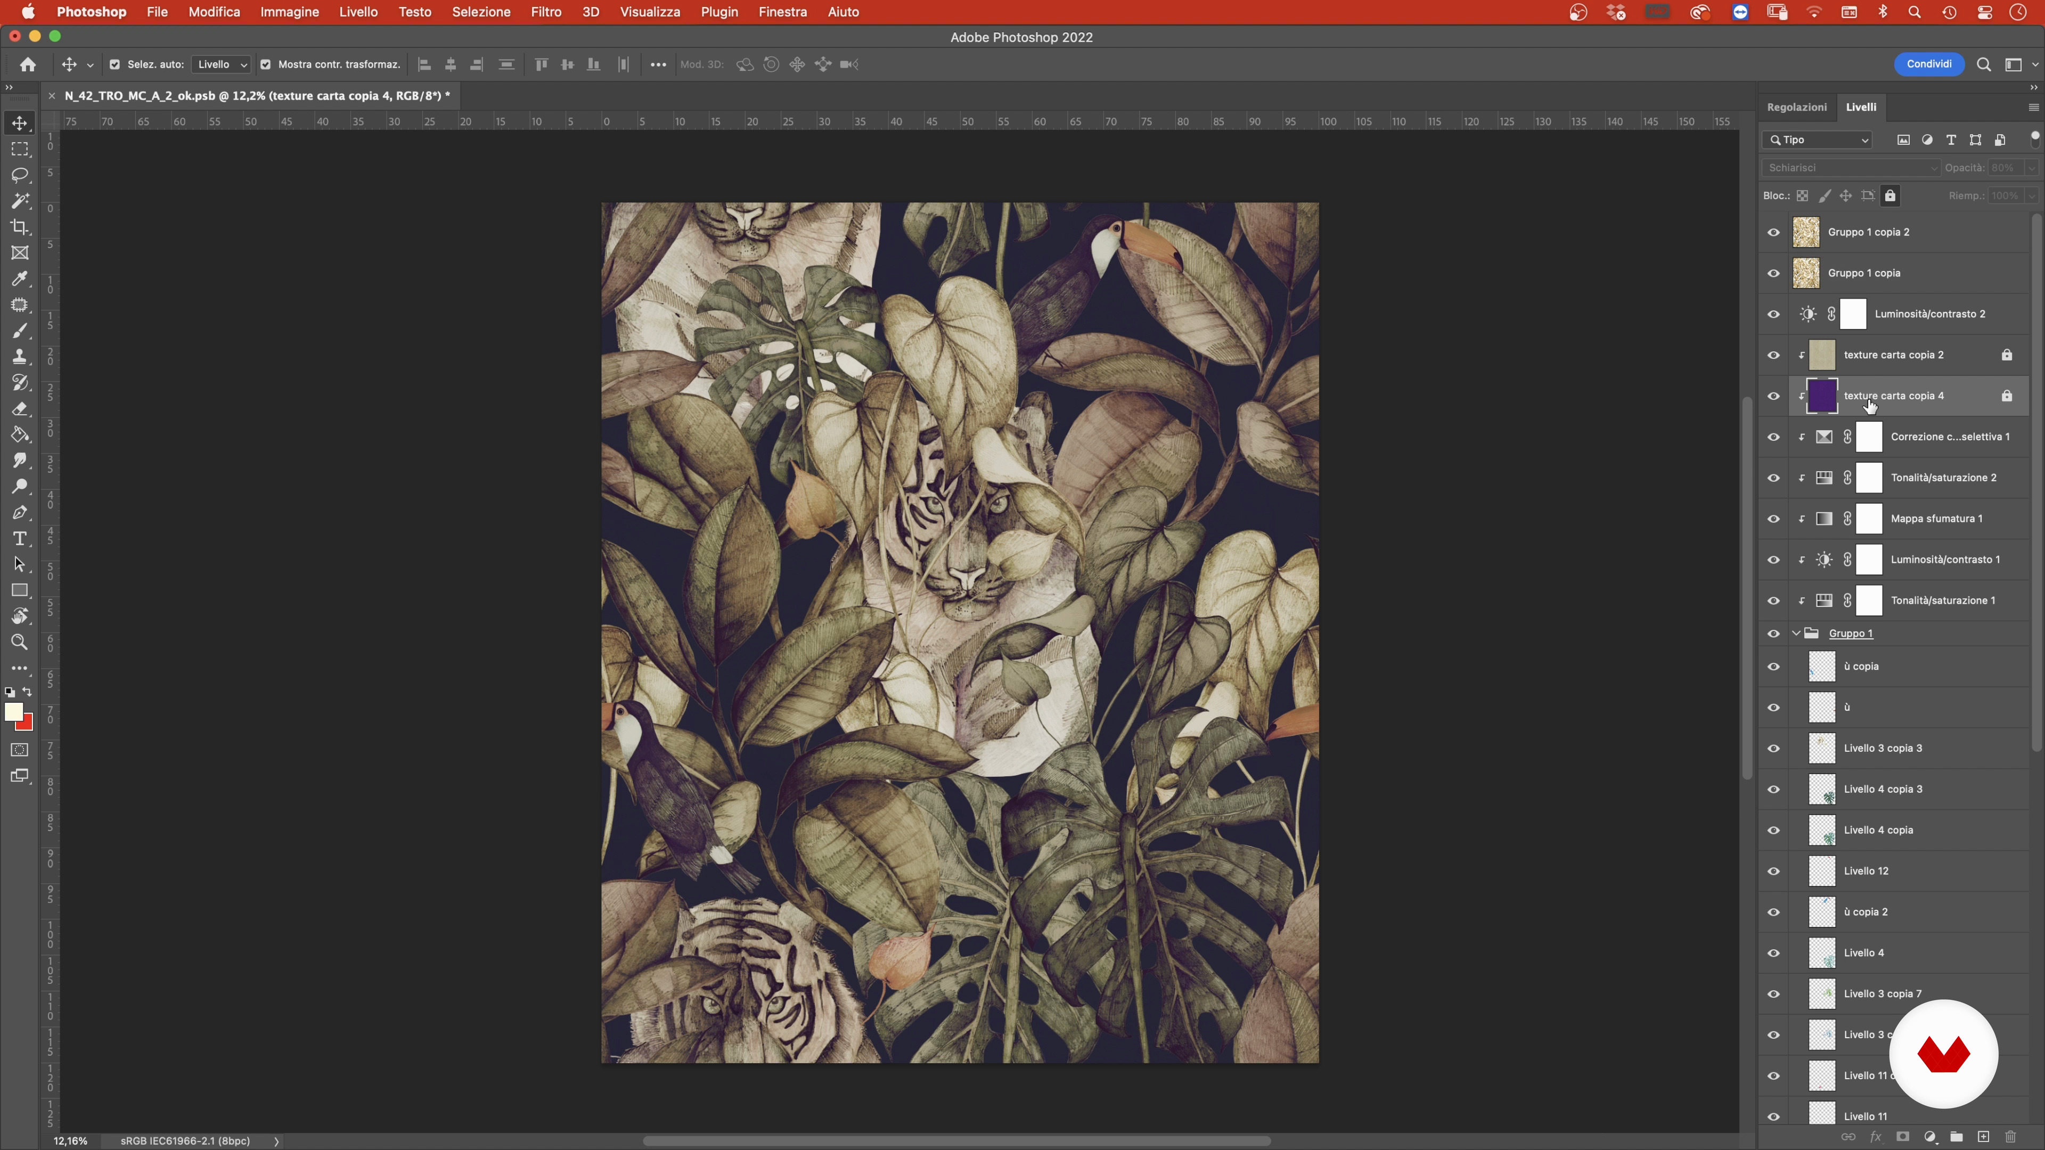
Task: Hide Gruppo 1 folder visibility
Action: coord(1773,634)
